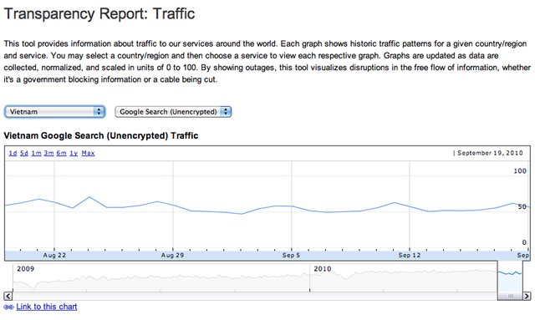The width and height of the screenshot is (535, 320).
Task: Open the Link to this chart hyperlink
Action: [x=47, y=307]
